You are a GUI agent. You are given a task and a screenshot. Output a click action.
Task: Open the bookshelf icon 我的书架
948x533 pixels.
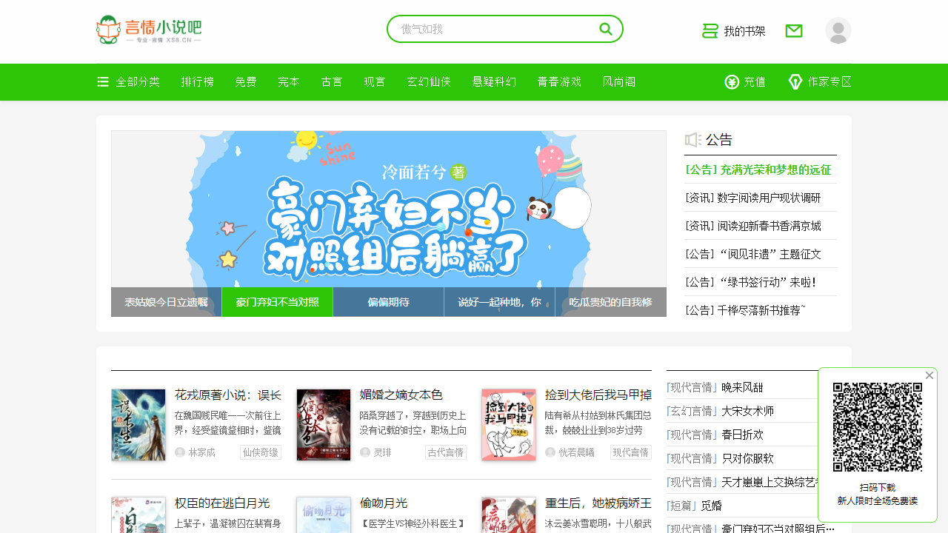point(710,31)
